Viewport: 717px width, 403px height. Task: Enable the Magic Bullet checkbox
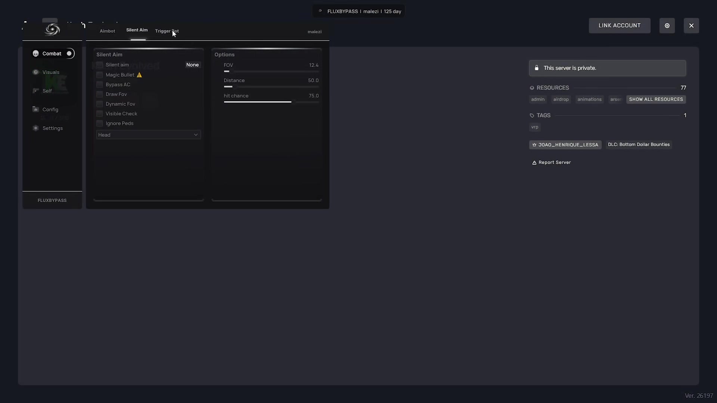click(100, 75)
